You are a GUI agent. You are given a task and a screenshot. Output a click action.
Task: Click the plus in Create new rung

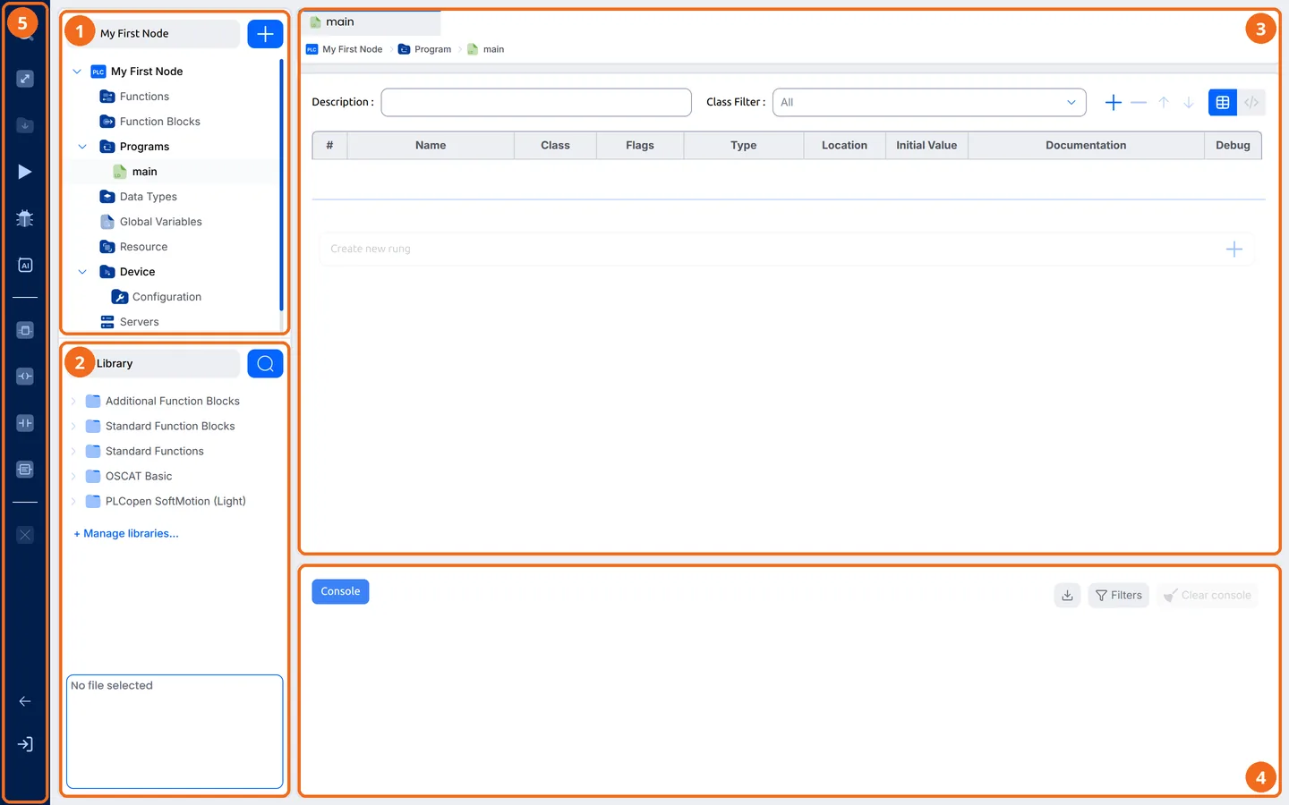[x=1234, y=250]
